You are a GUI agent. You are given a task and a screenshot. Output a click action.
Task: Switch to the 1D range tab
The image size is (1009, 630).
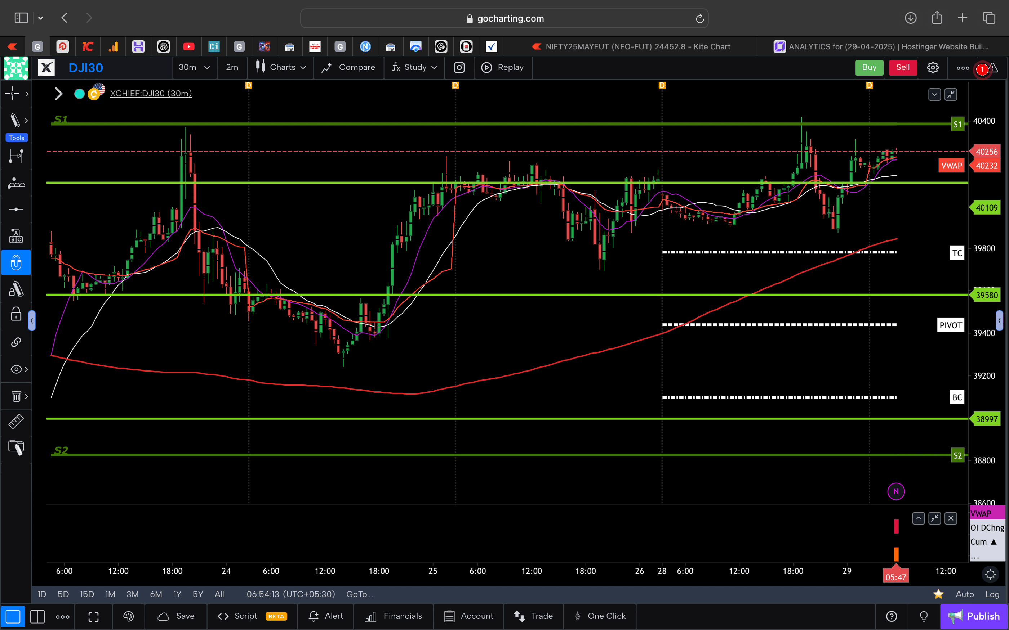click(x=42, y=594)
